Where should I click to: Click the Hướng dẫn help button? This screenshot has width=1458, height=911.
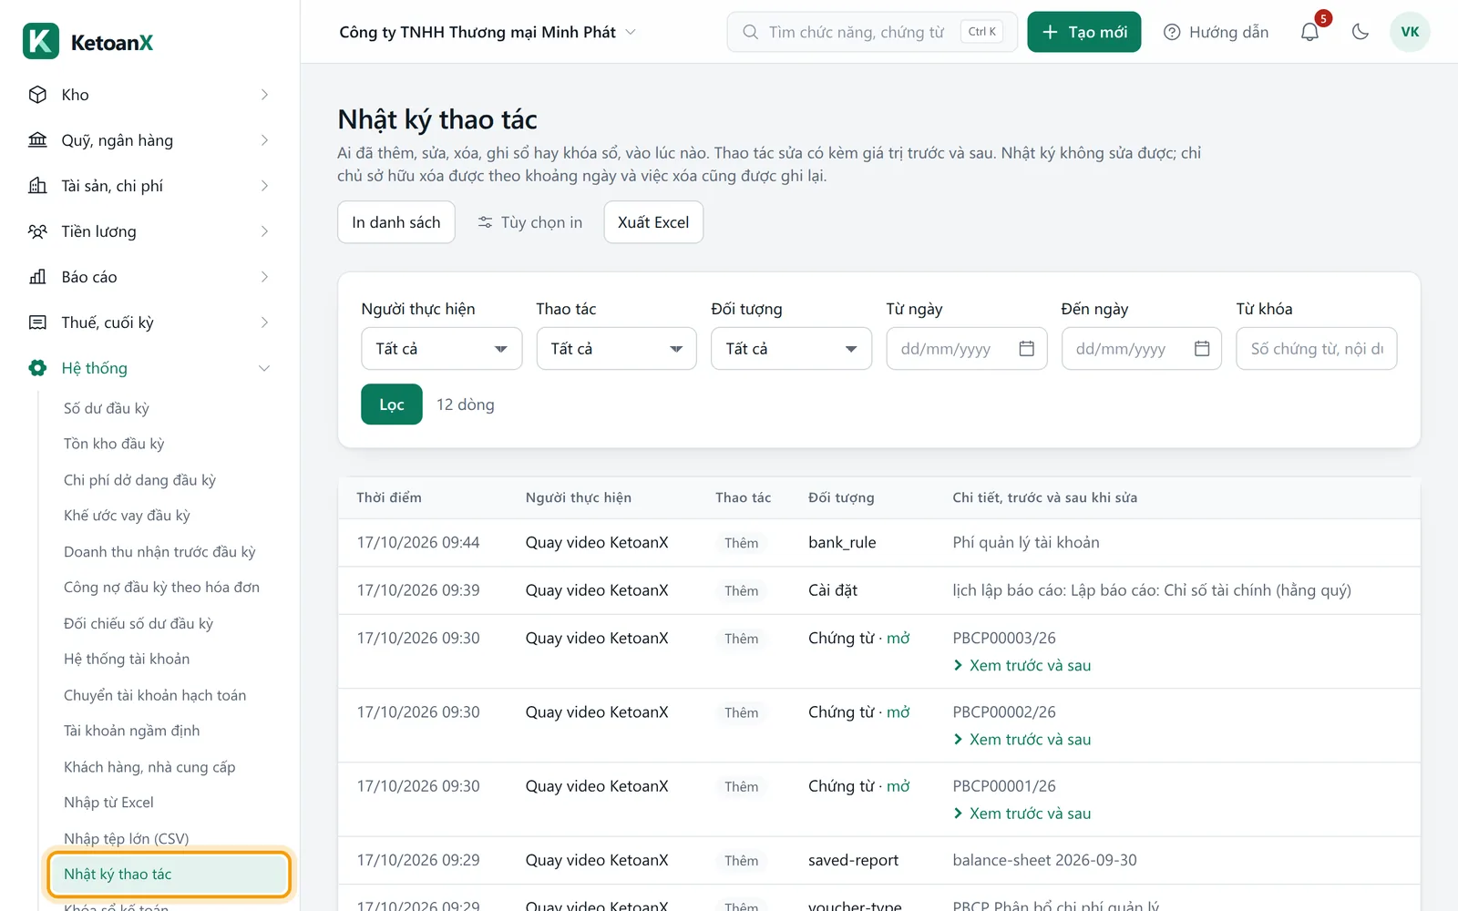point(1217,32)
